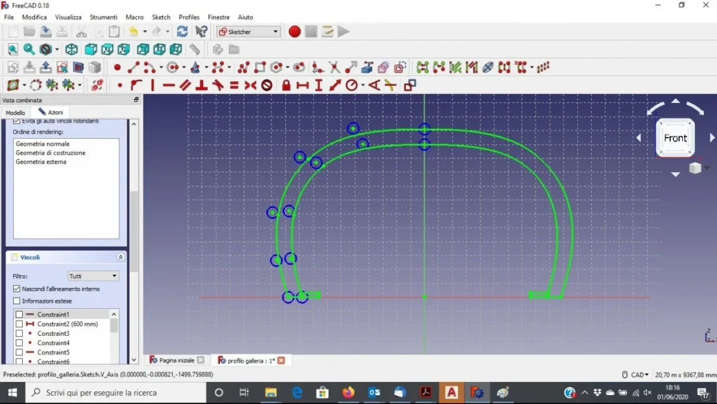The width and height of the screenshot is (717, 404).
Task: Select the perpendicular constraint tool
Action: pyautogui.click(x=202, y=85)
